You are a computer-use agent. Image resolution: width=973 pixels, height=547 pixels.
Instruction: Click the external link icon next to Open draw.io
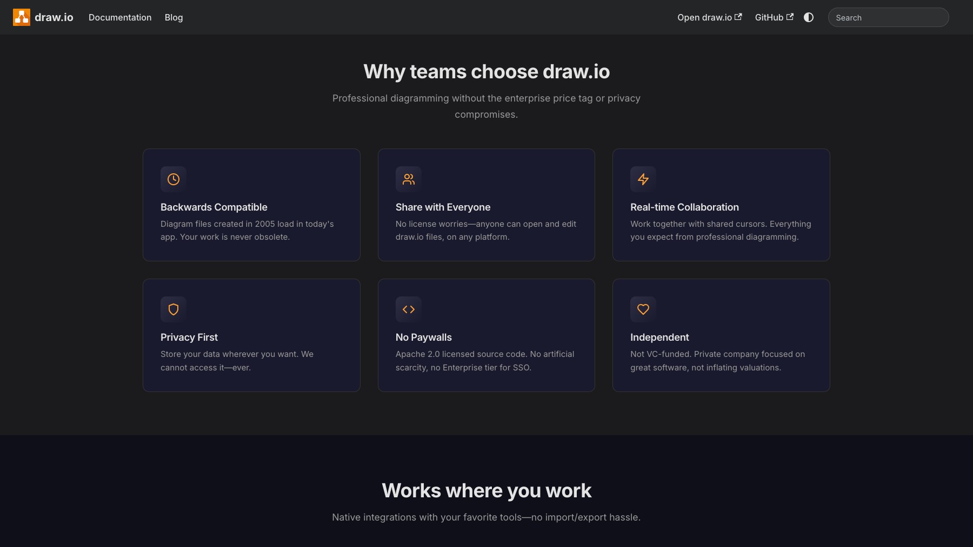click(738, 17)
